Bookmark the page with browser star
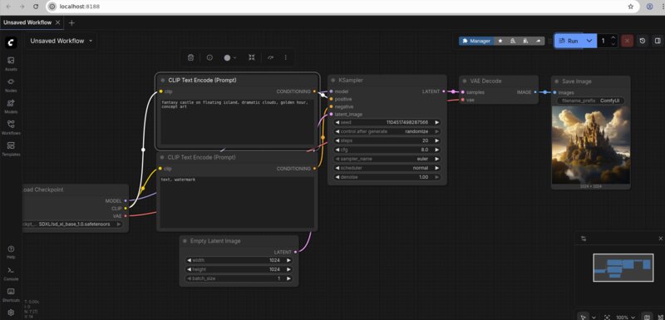The width and height of the screenshot is (665, 320). point(631,7)
